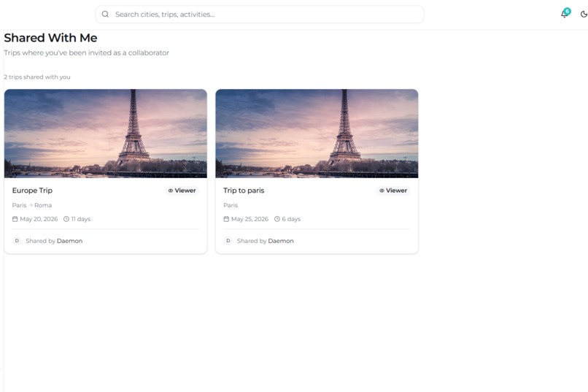Viewport: 588px width, 392px height.
Task: Focus the search cities, trips, activities field
Action: tap(260, 15)
